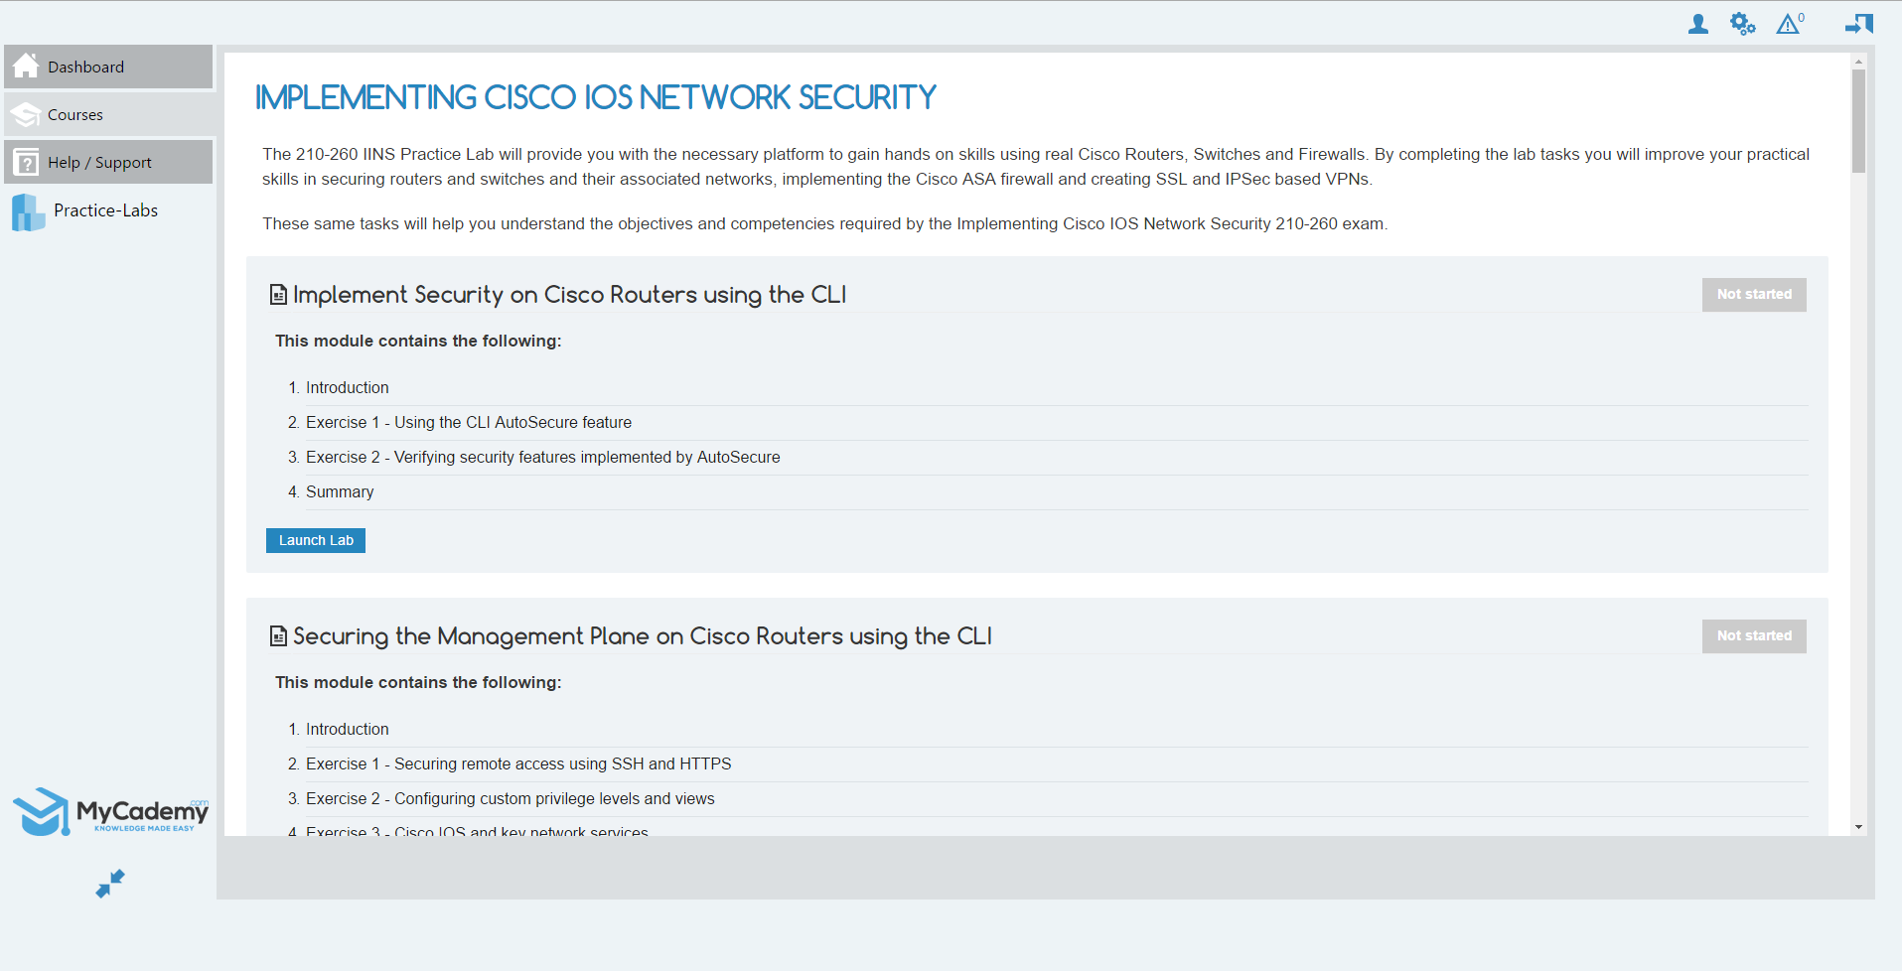The width and height of the screenshot is (1902, 971).
Task: Select Dashboard in the sidebar navigation
Action: pos(85,66)
